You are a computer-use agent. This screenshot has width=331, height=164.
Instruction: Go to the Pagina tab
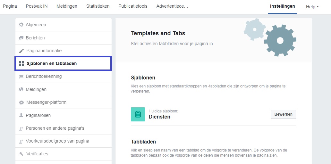click(10, 6)
